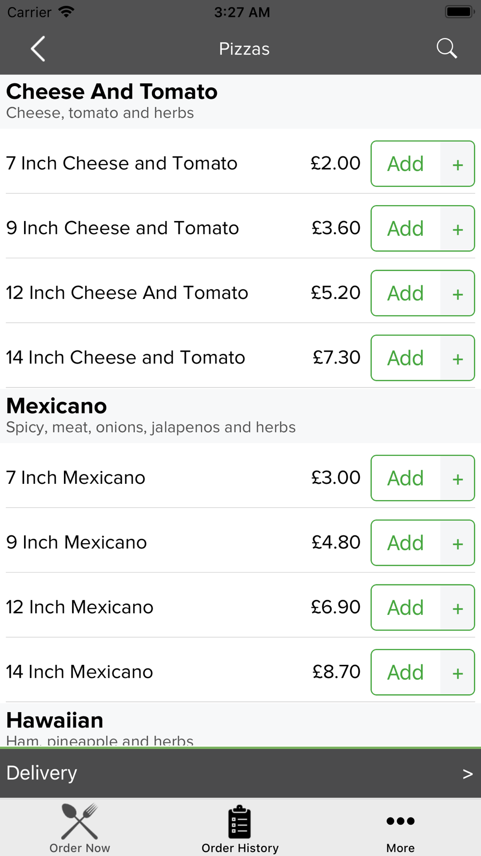Go back using the left arrow icon
Screen dimensions: 481x856
point(38,49)
